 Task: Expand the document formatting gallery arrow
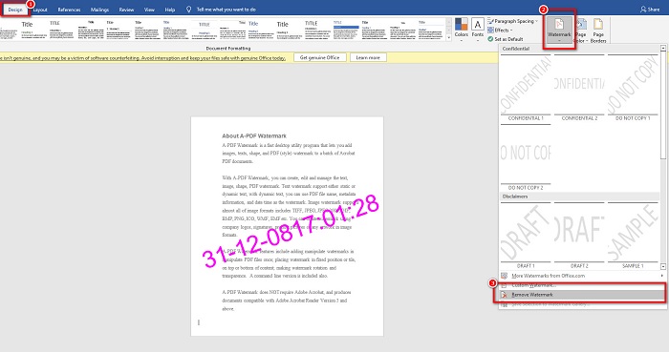(448, 38)
